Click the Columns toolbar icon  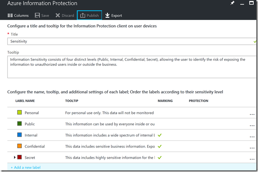tap(10, 16)
